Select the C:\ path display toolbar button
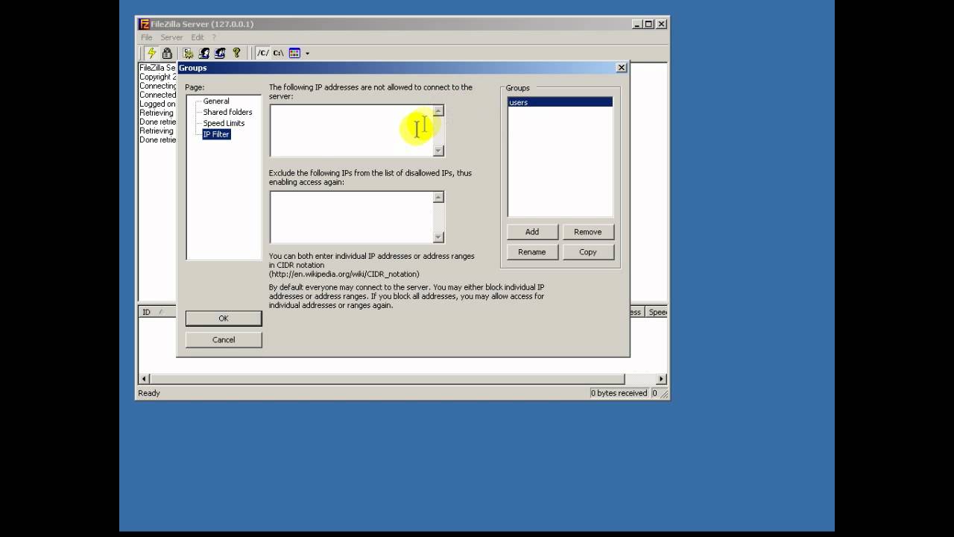Viewport: 954px width, 537px height. coord(278,53)
